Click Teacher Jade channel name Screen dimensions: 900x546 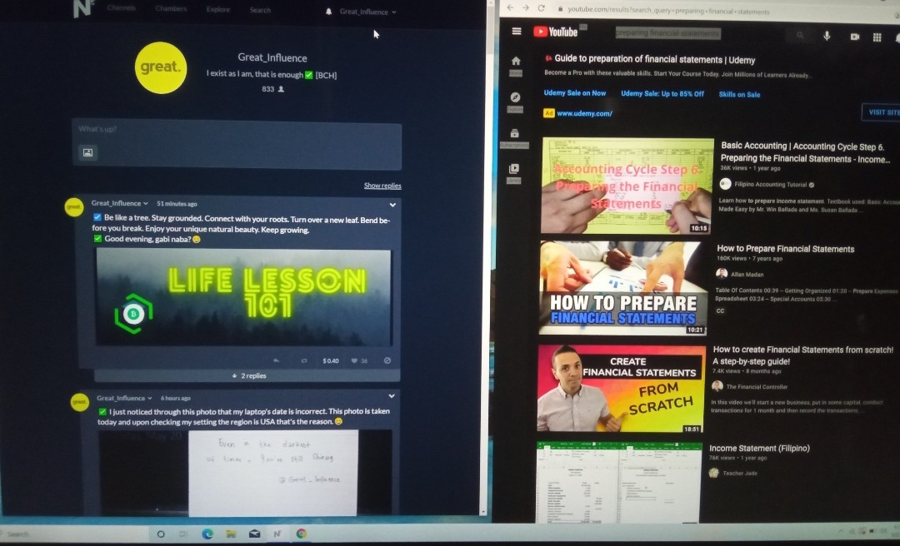point(740,473)
